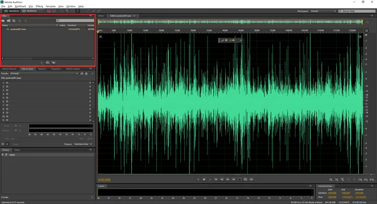Open the Process Selection Only dropdown
Screen dimensions: 377x204
point(84,144)
